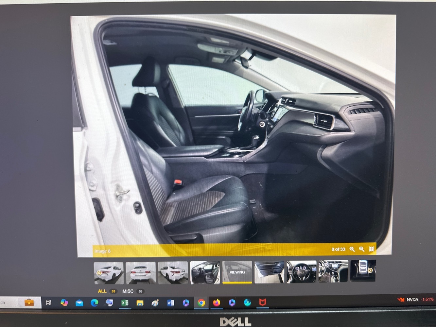This screenshot has height=327, width=436.
Task: Click the next thumbnails arrow
Action: click(x=370, y=270)
